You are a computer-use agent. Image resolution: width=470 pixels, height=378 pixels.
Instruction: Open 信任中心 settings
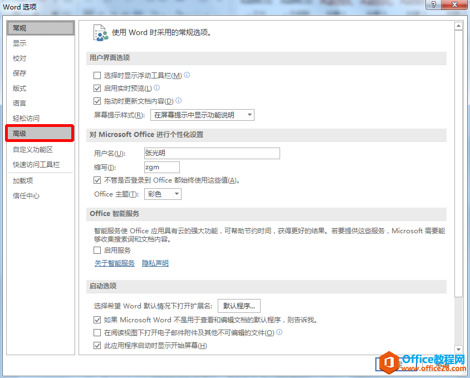(41, 195)
